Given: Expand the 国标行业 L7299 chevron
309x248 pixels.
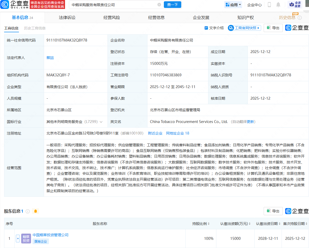Looking at the screenshot, I should [x=101, y=122].
